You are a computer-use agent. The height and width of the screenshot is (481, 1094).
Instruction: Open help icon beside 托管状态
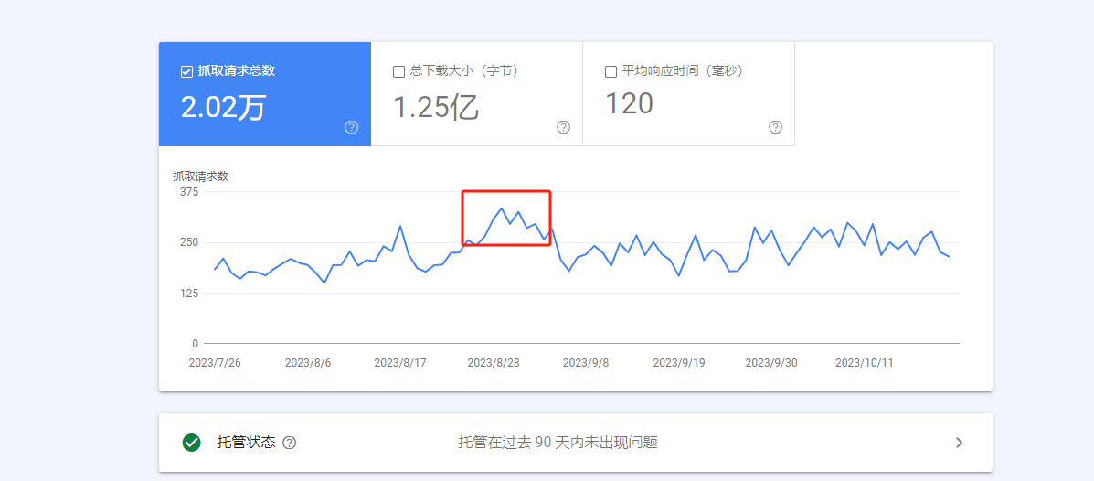click(290, 443)
